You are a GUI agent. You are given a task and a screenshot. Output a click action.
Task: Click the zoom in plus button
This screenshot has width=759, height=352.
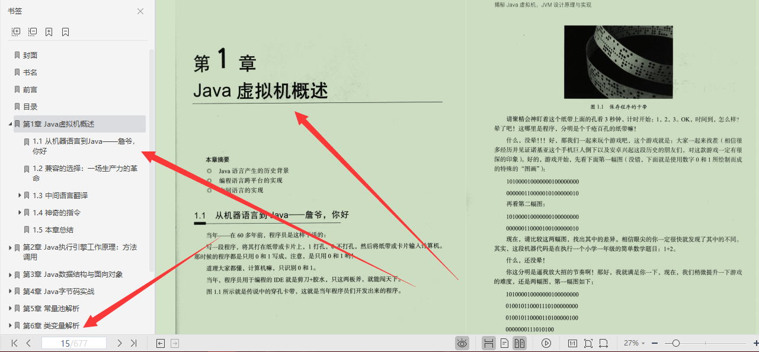pos(756,343)
